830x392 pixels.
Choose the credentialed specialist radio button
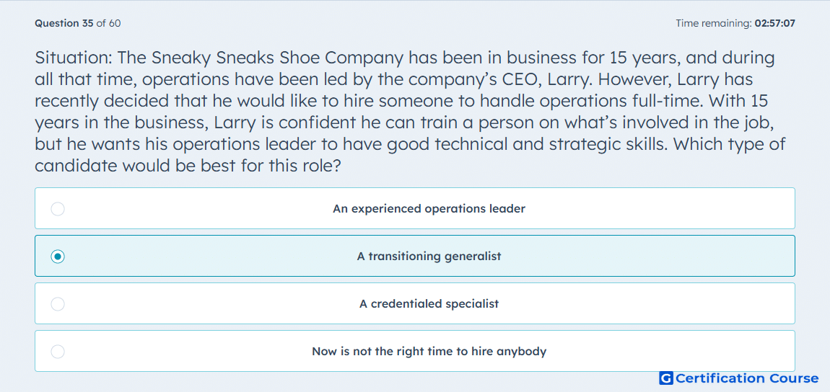[58, 304]
